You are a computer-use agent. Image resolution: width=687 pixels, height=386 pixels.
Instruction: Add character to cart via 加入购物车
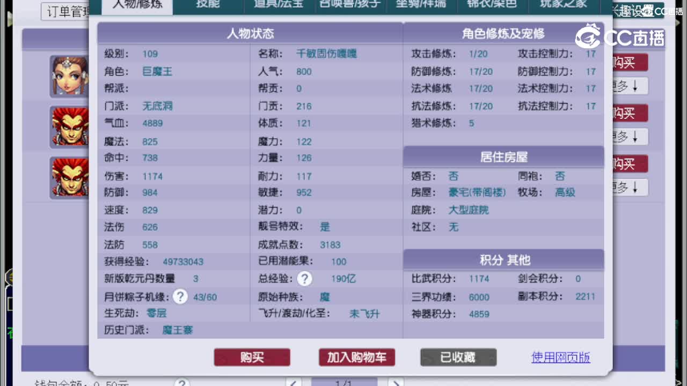pyautogui.click(x=357, y=357)
